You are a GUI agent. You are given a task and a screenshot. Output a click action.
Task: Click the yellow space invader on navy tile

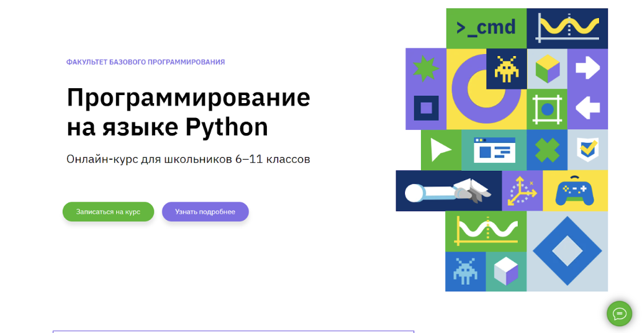506,68
